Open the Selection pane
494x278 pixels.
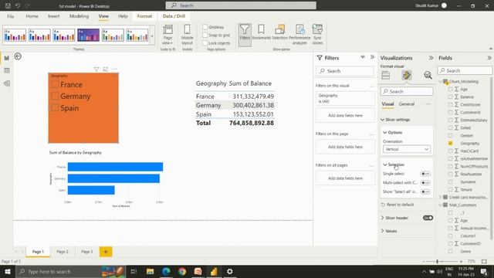pos(279,32)
